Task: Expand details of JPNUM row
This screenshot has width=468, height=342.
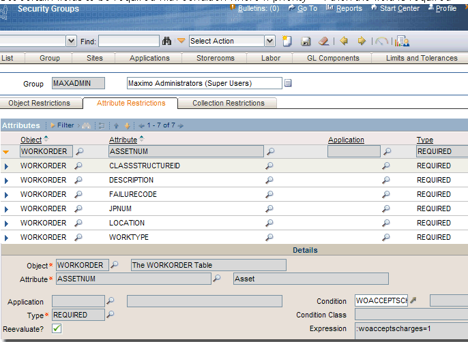Action: (6, 209)
